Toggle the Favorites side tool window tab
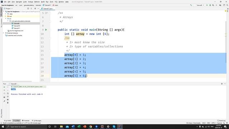The image size is (229, 129). tap(1, 113)
